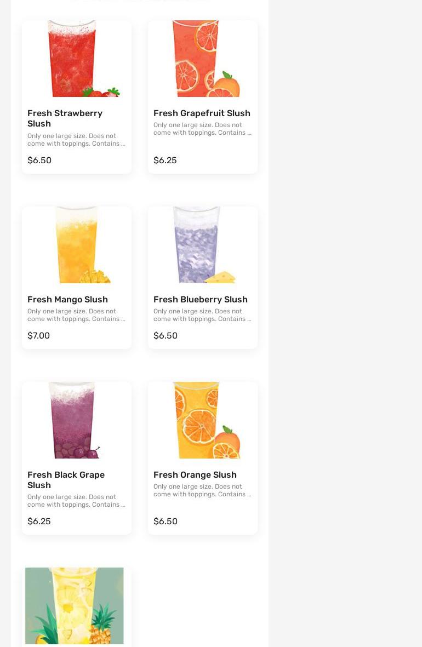Expand truncated description under Fresh Orange Slush

(202, 491)
